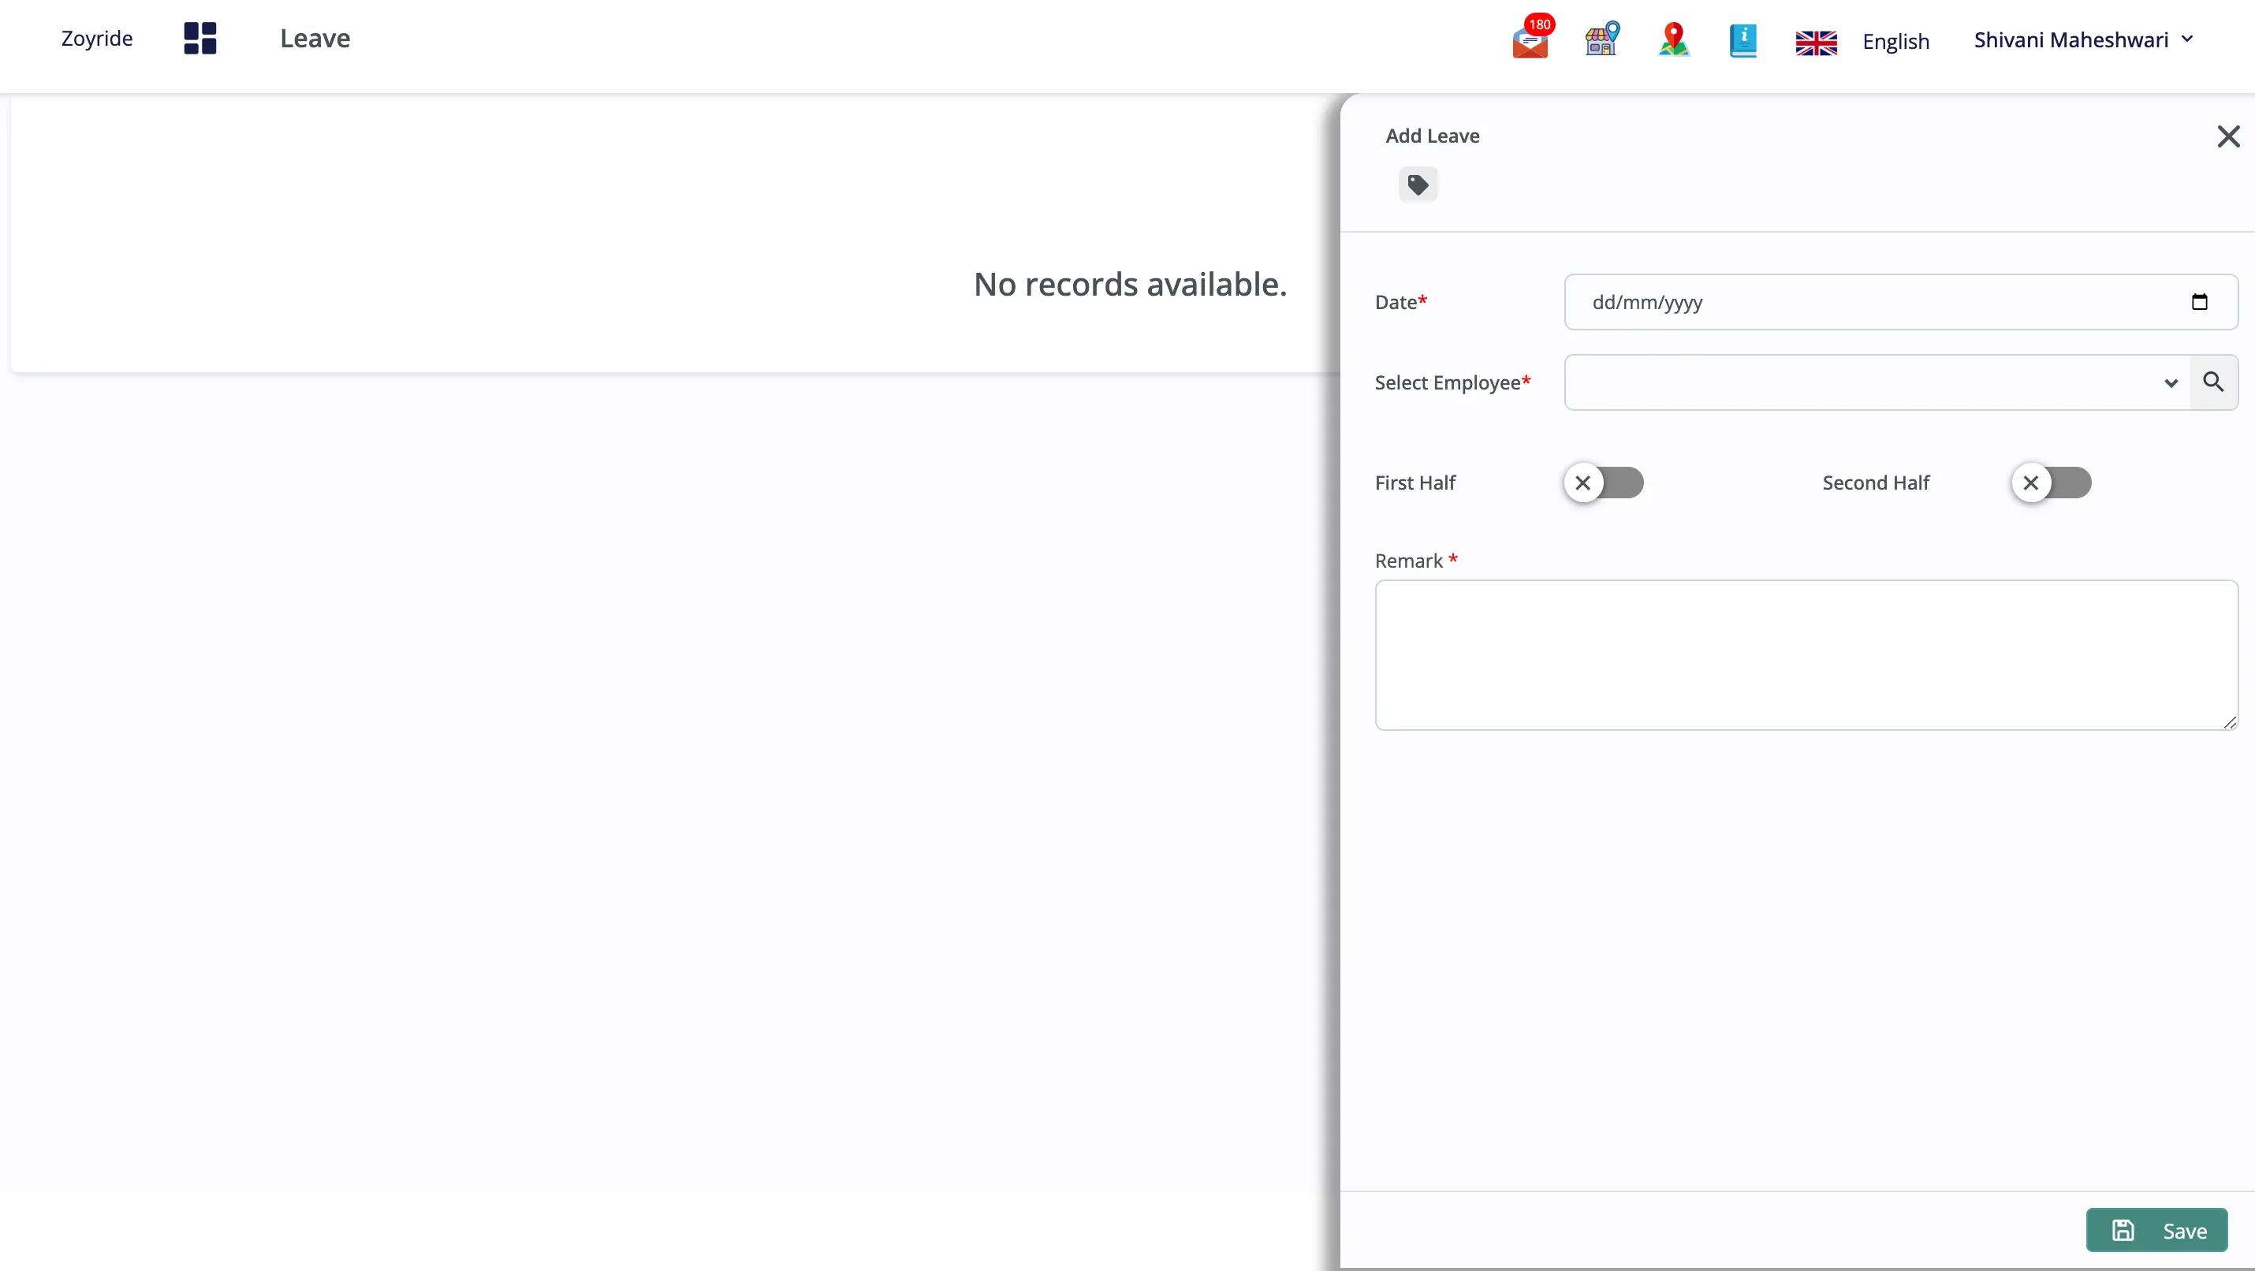
Task: Close the Add Leave panel
Action: (2229, 136)
